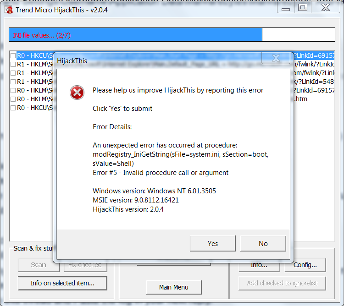Click the INI file values progress bar
The width and height of the screenshot is (344, 306).
pos(172,35)
